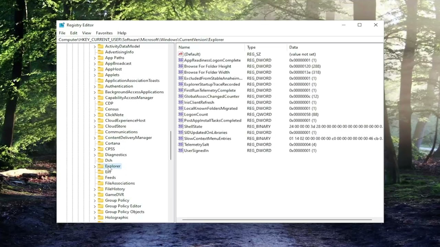440x247 pixels.
Task: Click the AdvertisingInfo folder icon
Action: tap(100, 52)
